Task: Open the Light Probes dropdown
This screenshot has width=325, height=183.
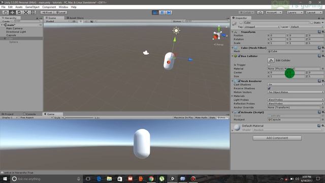Action: click(x=296, y=100)
